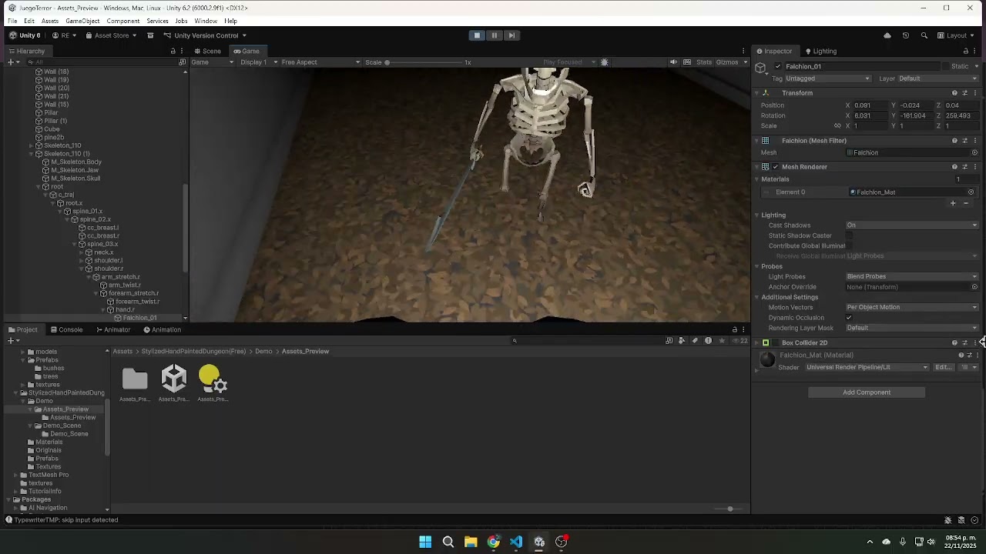Open Google Chrome from the taskbar
The height and width of the screenshot is (554, 986).
pos(494,542)
